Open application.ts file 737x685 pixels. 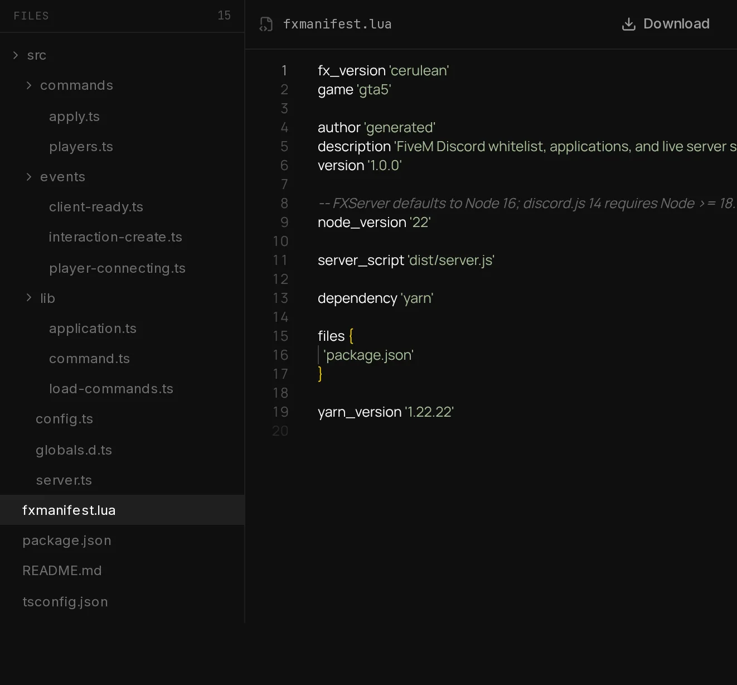pos(93,329)
